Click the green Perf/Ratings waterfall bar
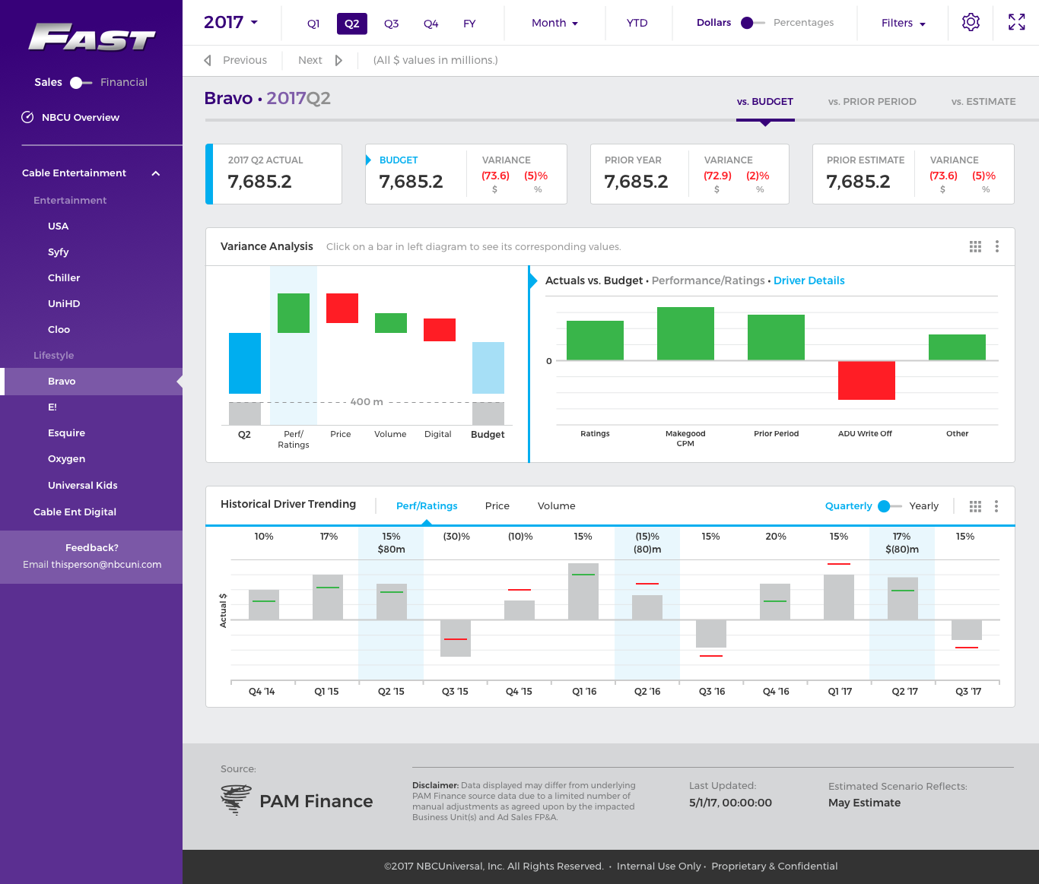The image size is (1039, 884). pos(294,313)
